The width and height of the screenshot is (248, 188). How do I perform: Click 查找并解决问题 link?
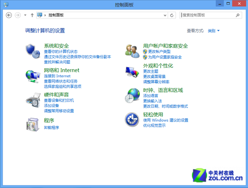[x=57, y=62]
